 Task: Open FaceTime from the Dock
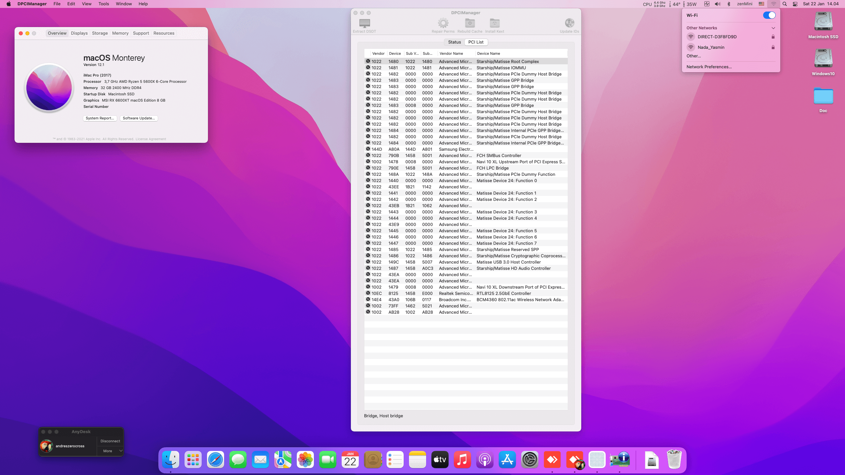tap(328, 459)
